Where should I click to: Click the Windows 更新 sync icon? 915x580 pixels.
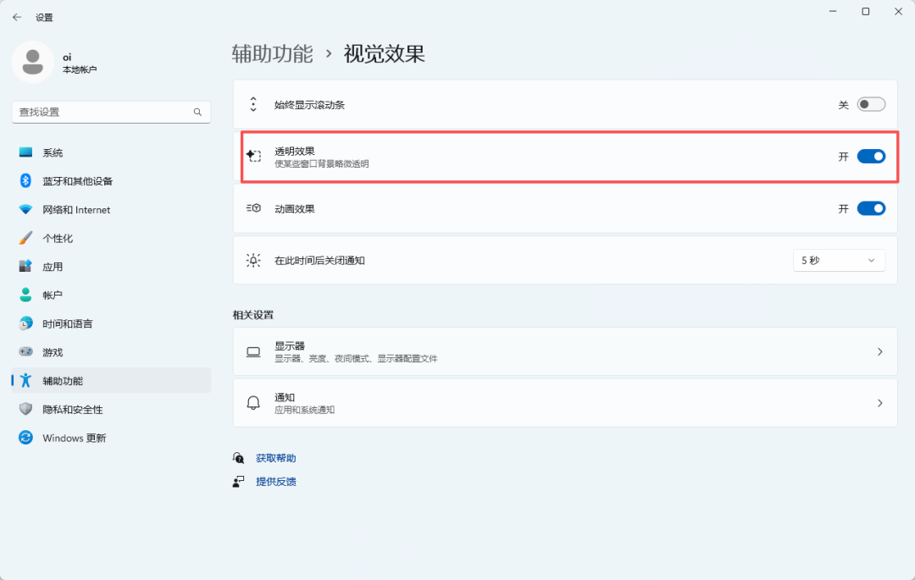[25, 438]
